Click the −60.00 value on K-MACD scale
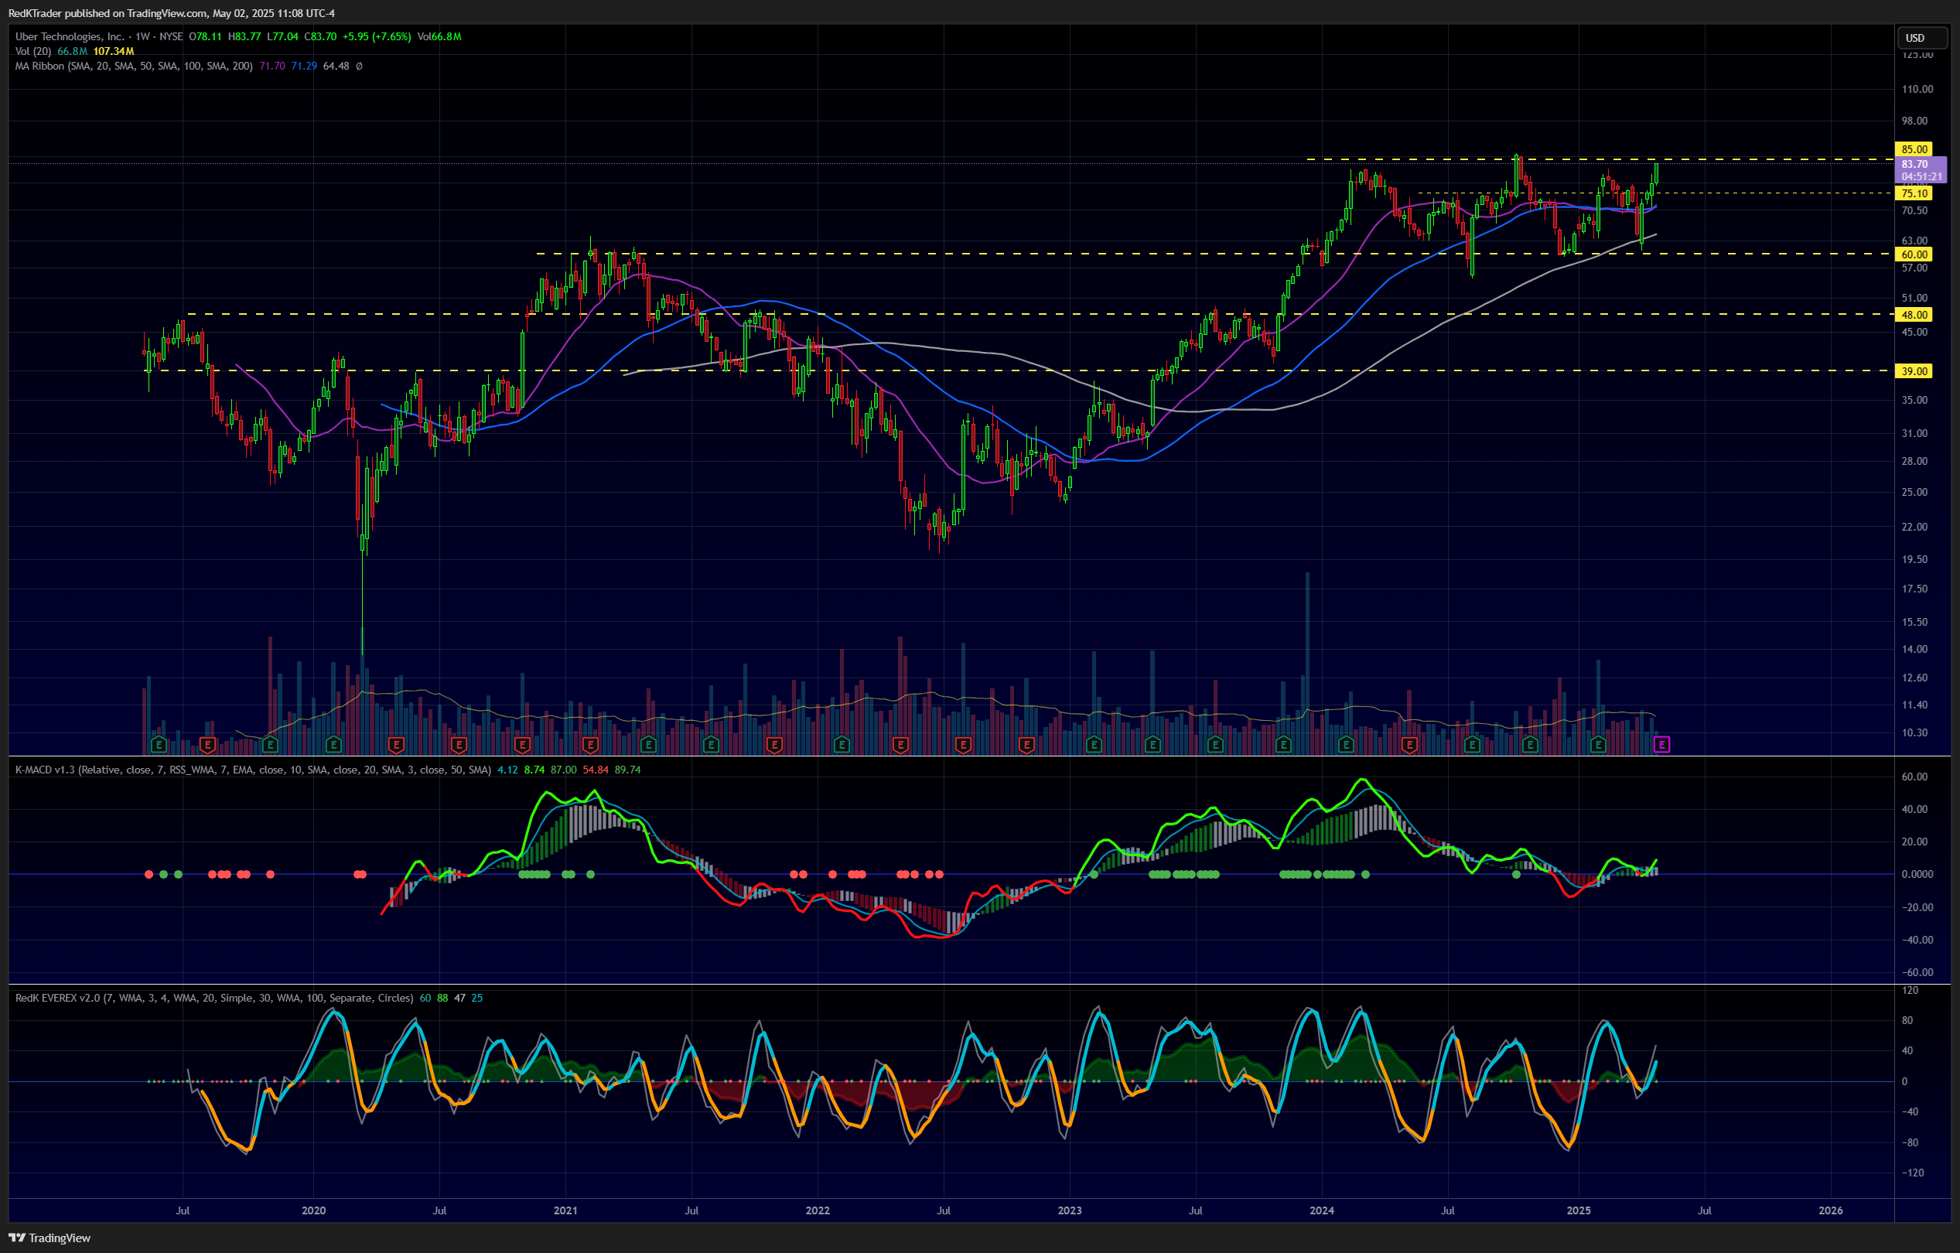 (1917, 972)
